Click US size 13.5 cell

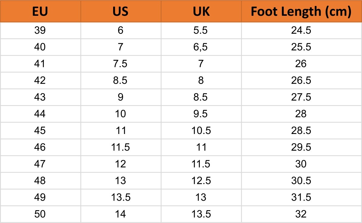(x=121, y=197)
